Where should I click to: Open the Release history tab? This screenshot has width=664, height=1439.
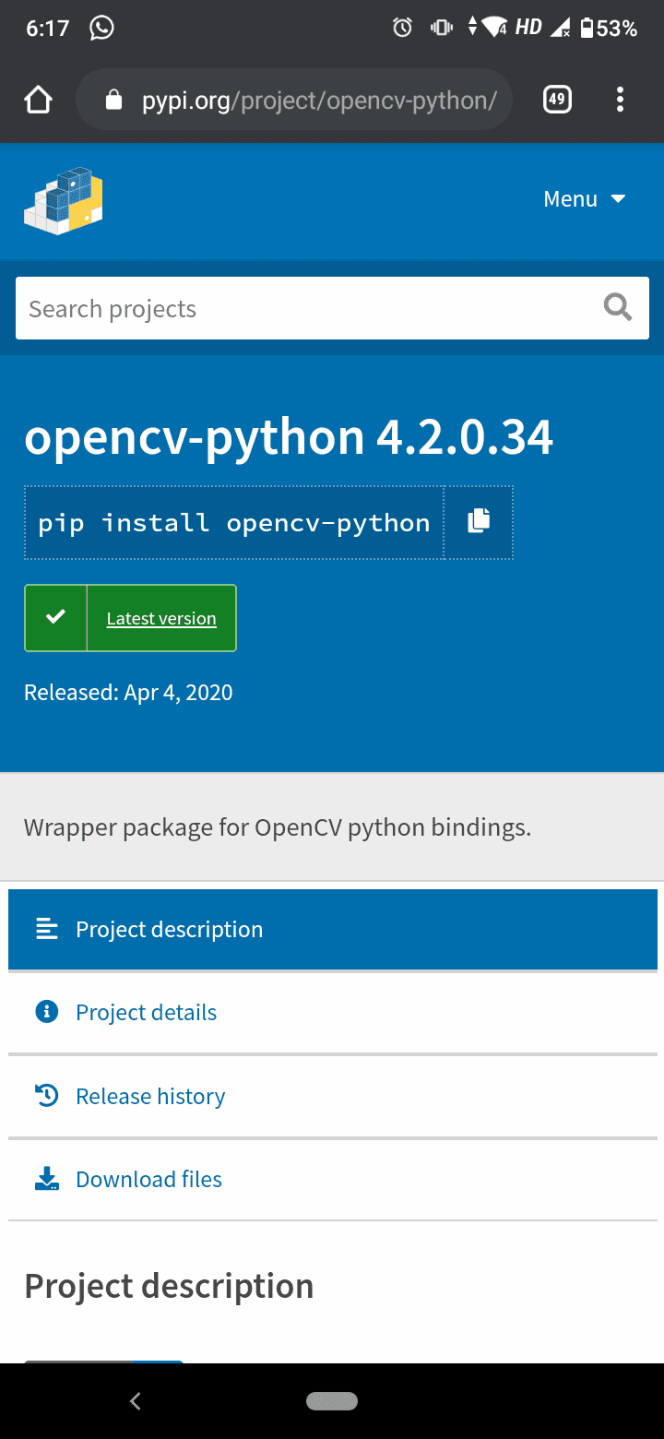[x=333, y=1096]
